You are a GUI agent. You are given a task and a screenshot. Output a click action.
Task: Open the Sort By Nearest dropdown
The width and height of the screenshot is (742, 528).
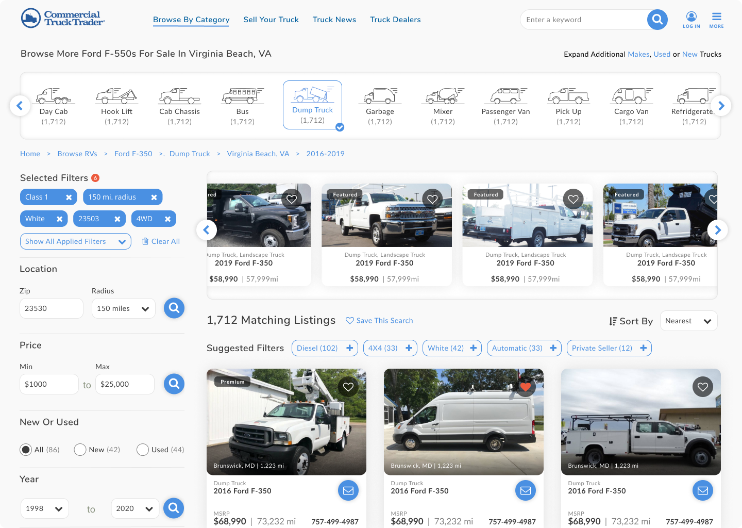[688, 321]
